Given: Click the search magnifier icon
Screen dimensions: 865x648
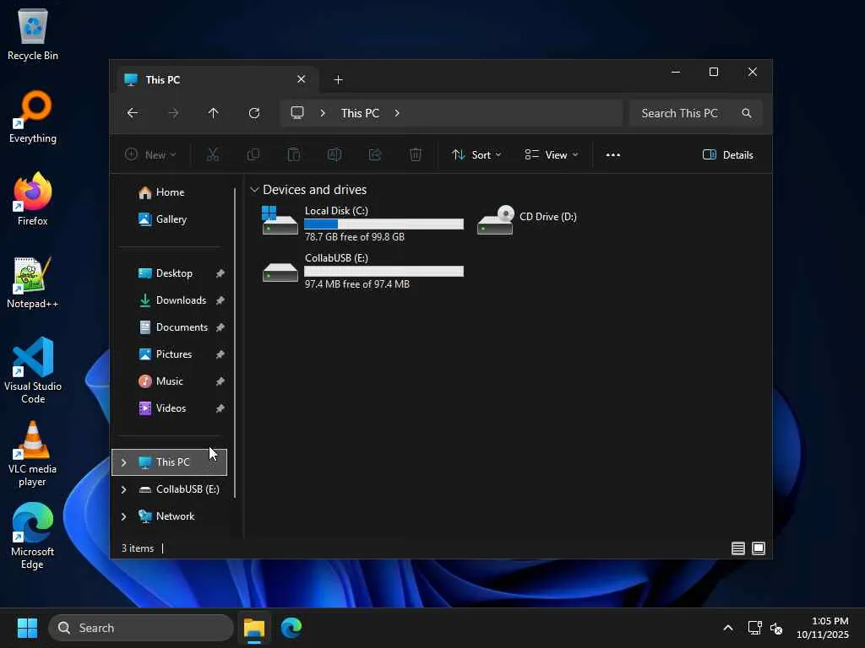Looking at the screenshot, I should click(x=747, y=113).
